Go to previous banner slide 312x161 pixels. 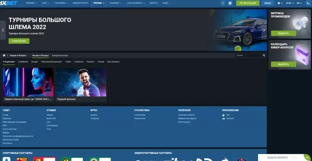point(3,30)
